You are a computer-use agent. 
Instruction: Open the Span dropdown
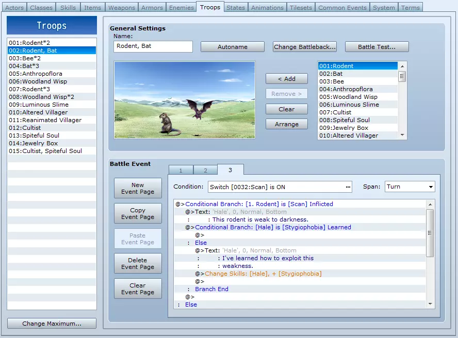[x=410, y=187]
